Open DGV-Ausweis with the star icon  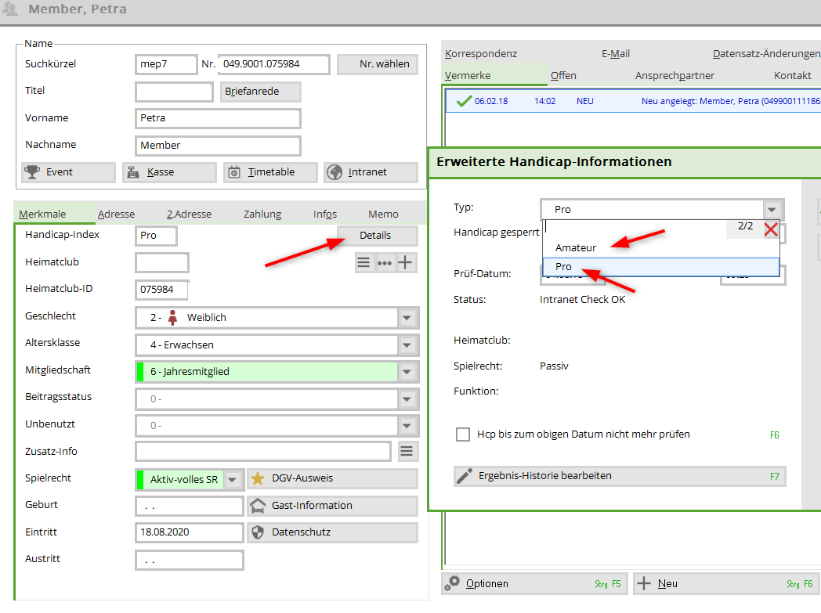click(332, 478)
